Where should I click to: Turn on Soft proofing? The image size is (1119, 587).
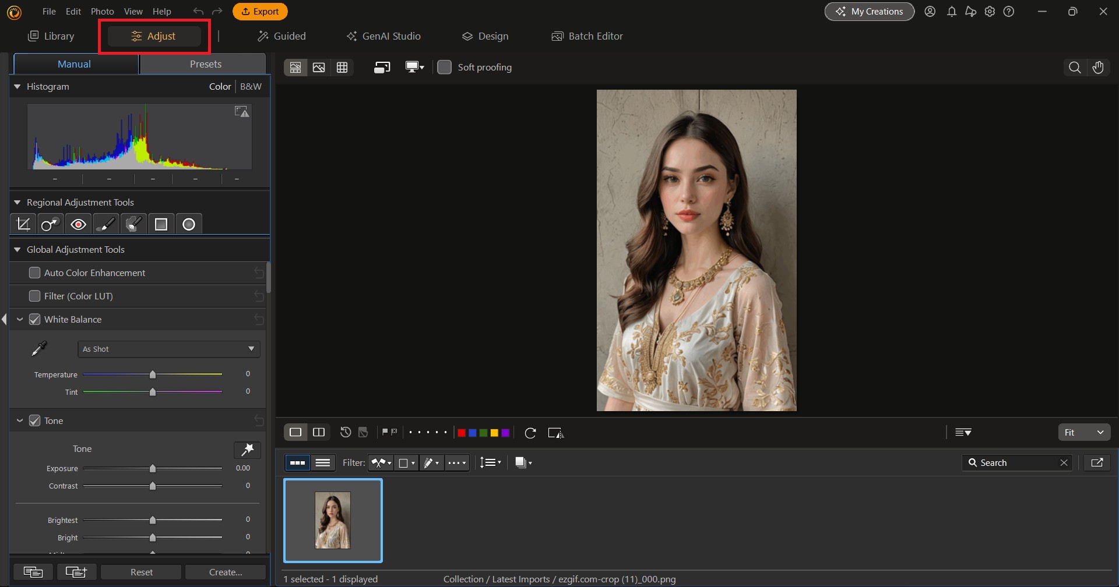tap(445, 67)
